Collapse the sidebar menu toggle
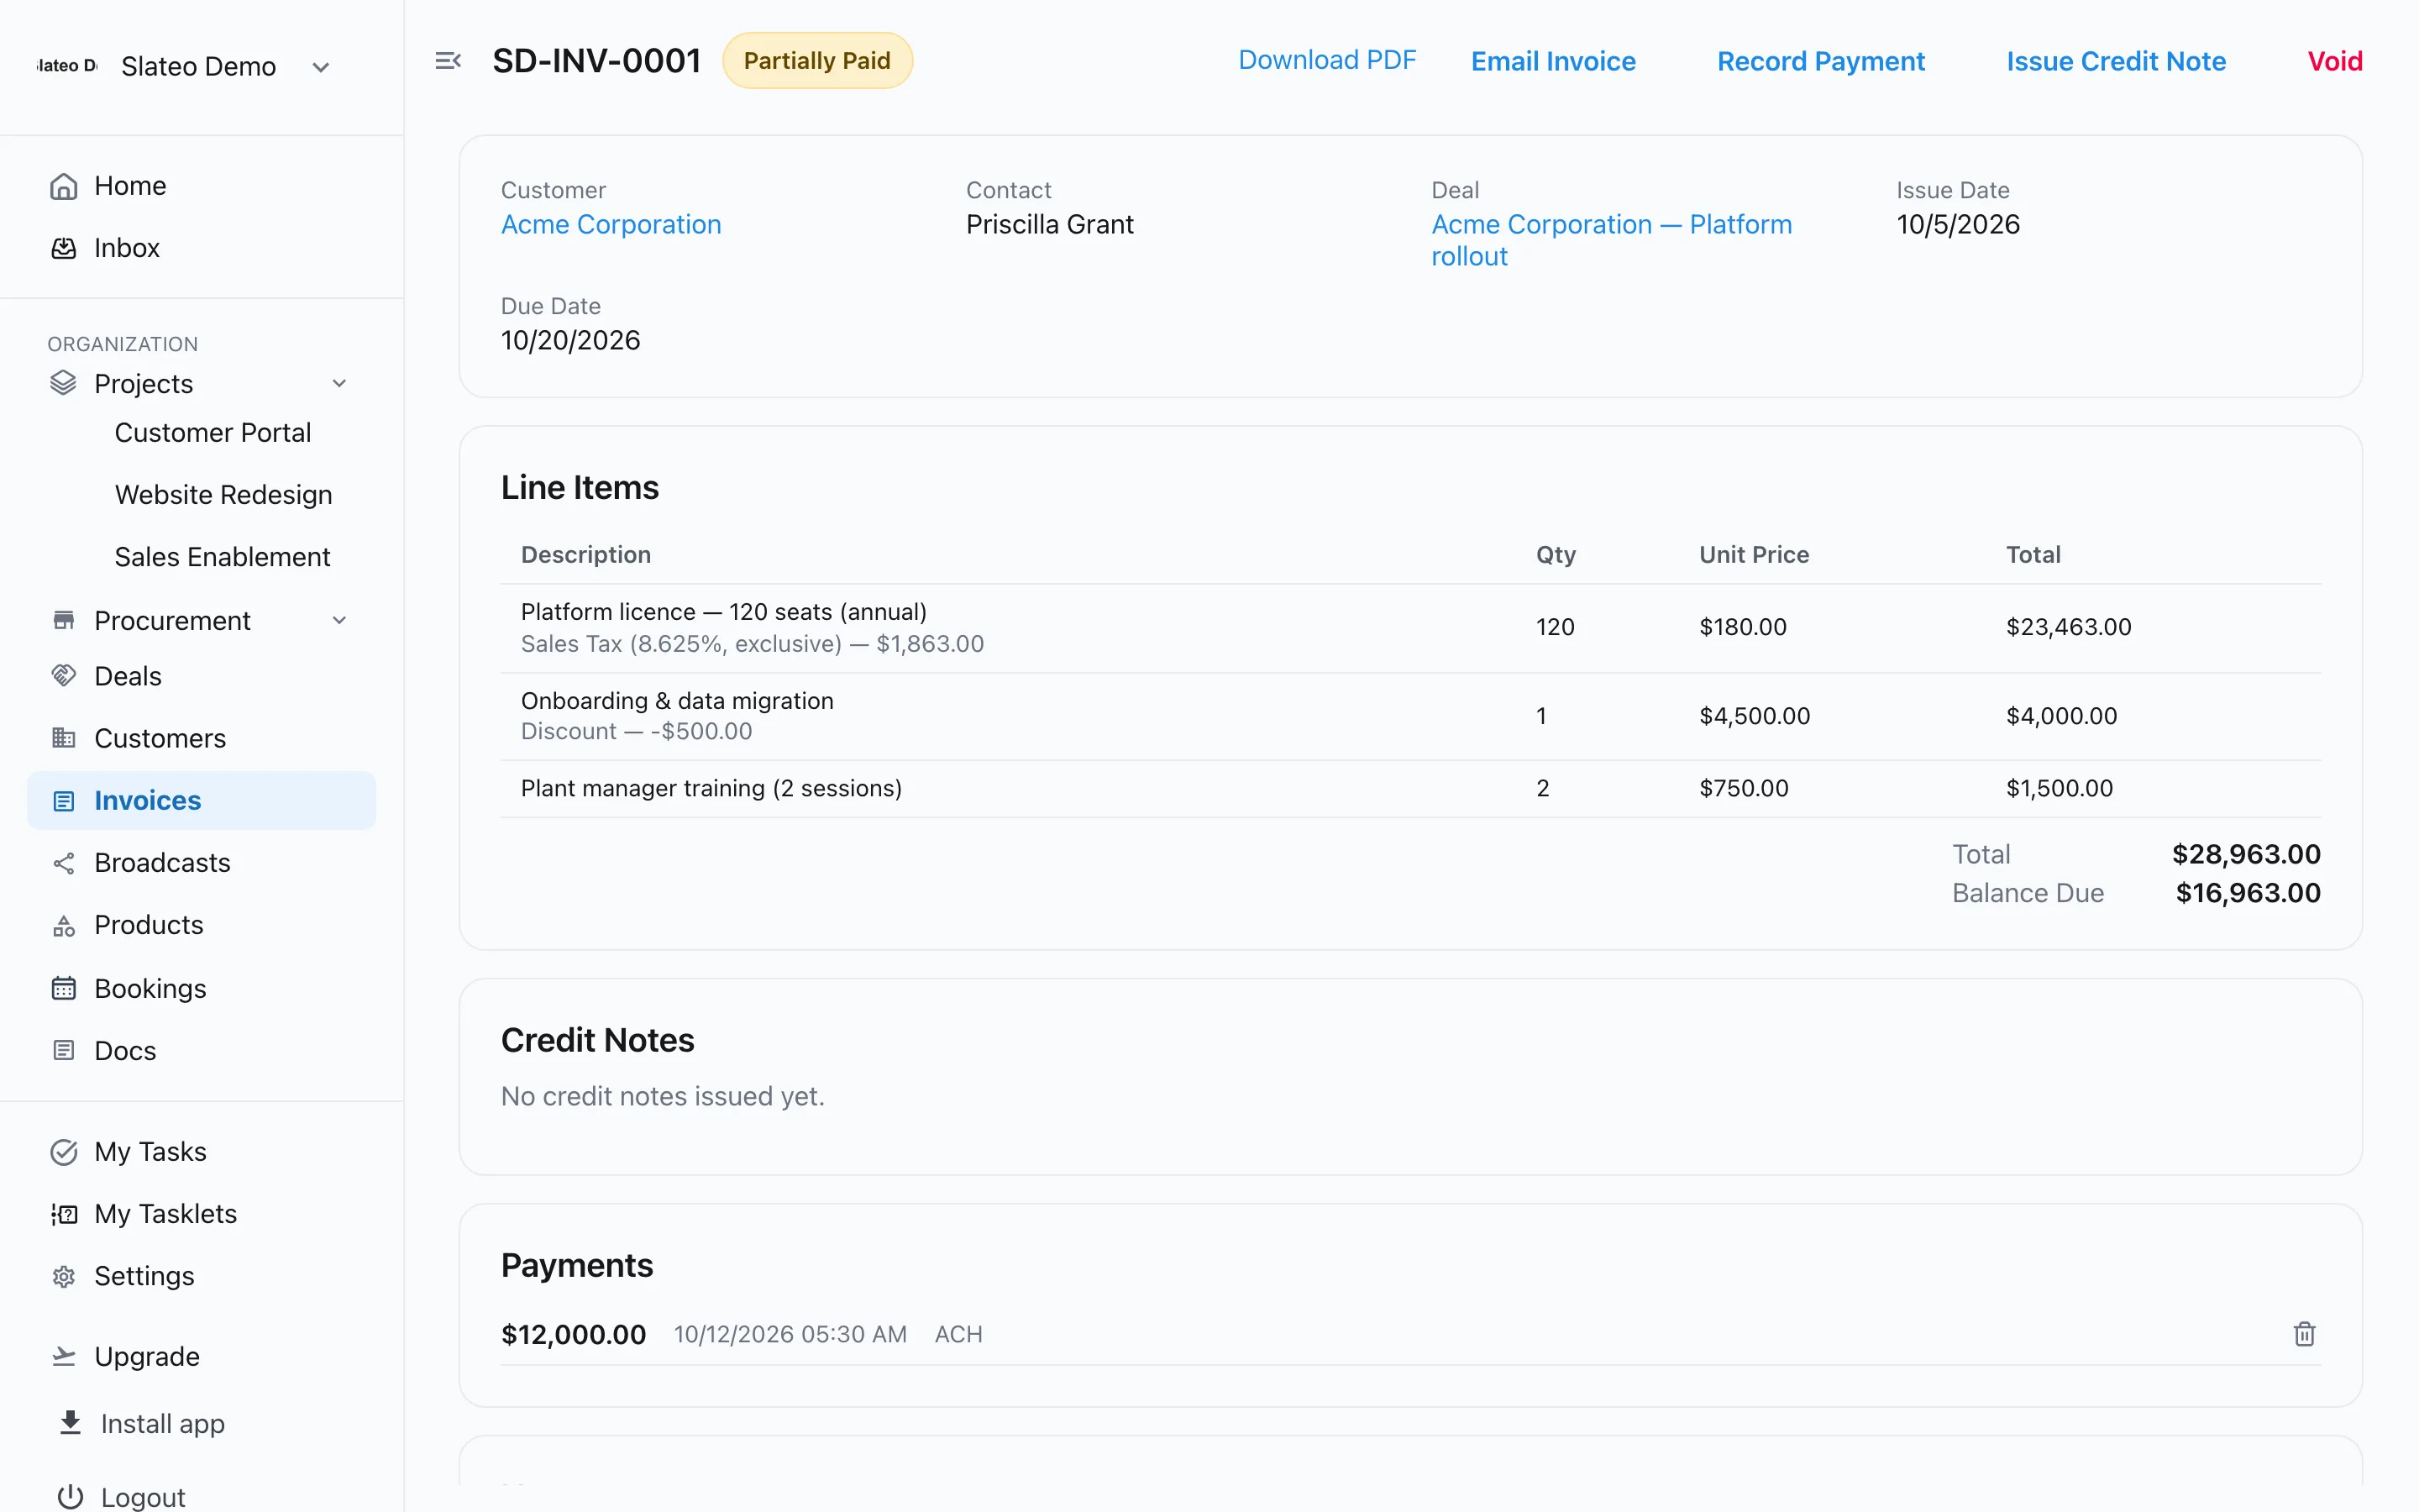Screen dimensions: 2419x1512 pos(448,61)
